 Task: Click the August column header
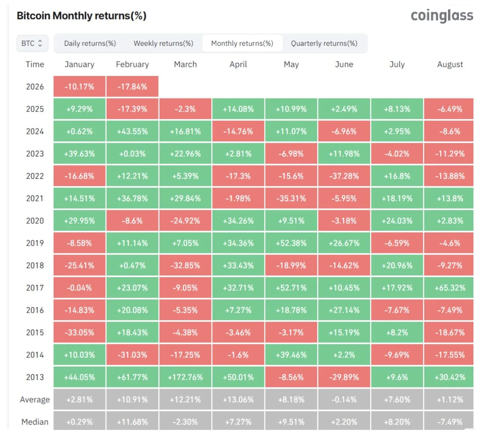pos(449,64)
